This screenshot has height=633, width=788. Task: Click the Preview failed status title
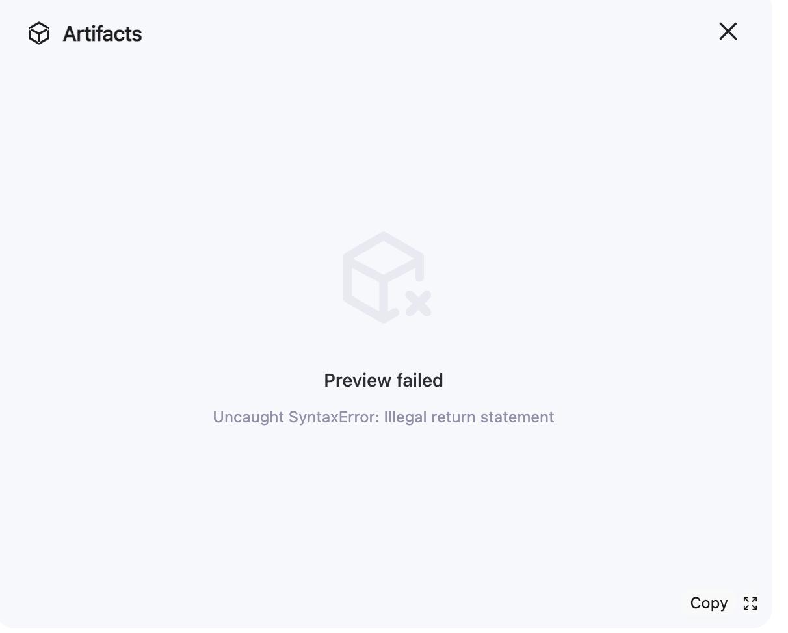(384, 380)
